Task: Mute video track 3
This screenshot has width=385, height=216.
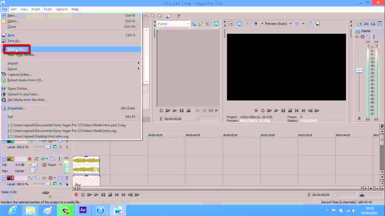Action: pos(60,178)
